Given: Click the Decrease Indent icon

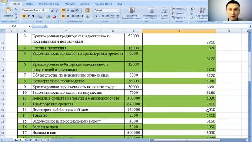Looking at the screenshot, I should pyautogui.click(x=78, y=16).
